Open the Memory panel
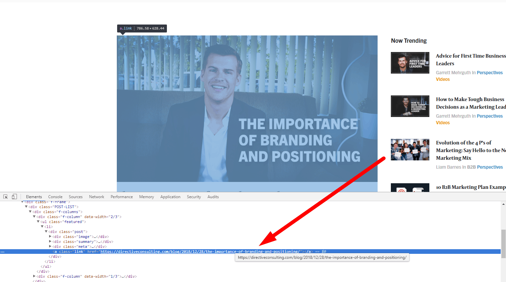Screen dimensions: 506x282 click(146, 197)
